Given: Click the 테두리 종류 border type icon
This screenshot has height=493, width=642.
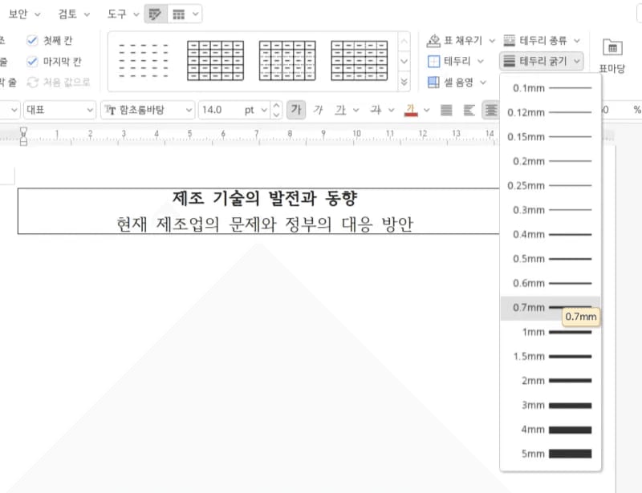Looking at the screenshot, I should (x=509, y=40).
